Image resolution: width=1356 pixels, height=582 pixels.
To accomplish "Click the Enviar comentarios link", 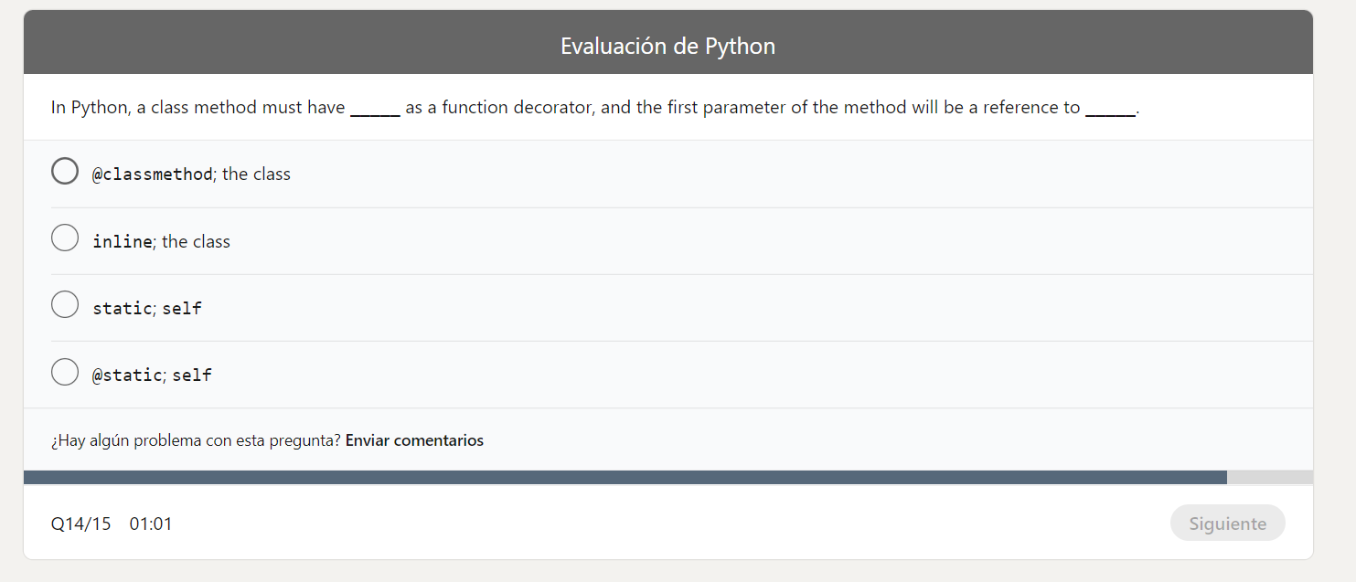I will click(x=414, y=439).
